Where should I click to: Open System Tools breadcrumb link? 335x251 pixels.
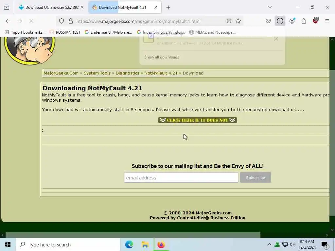[x=97, y=73]
